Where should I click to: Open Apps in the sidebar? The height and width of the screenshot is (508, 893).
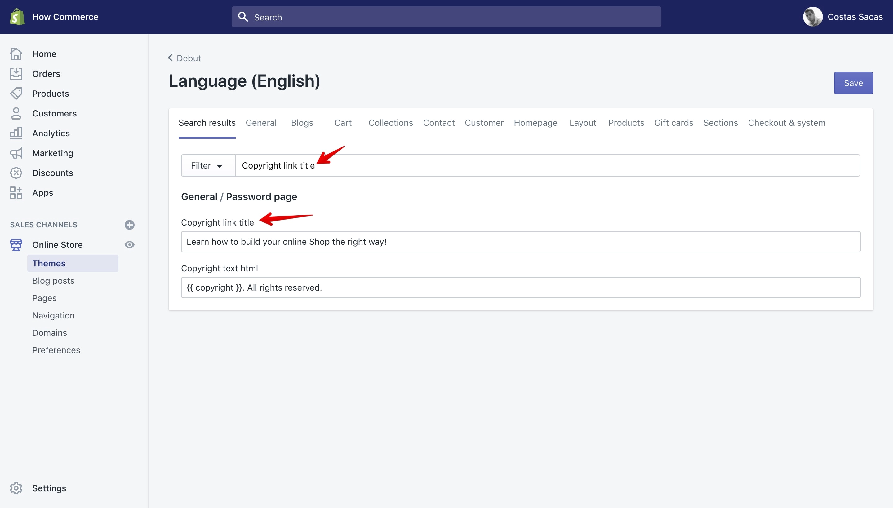(42, 193)
